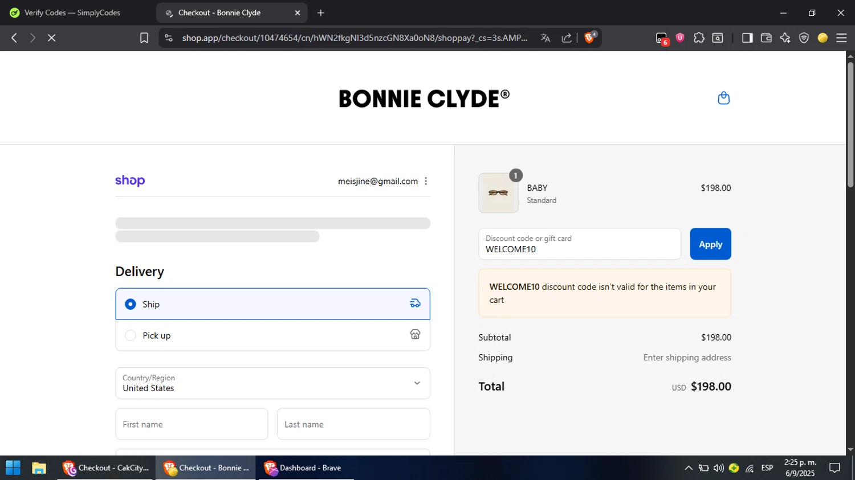855x480 pixels.
Task: Open a new browser tab
Action: tap(321, 13)
